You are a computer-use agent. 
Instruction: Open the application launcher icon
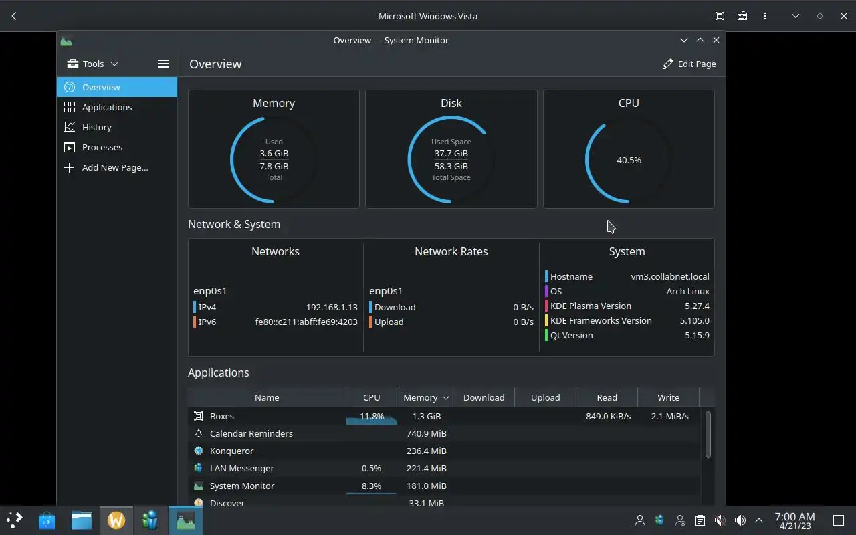click(14, 520)
